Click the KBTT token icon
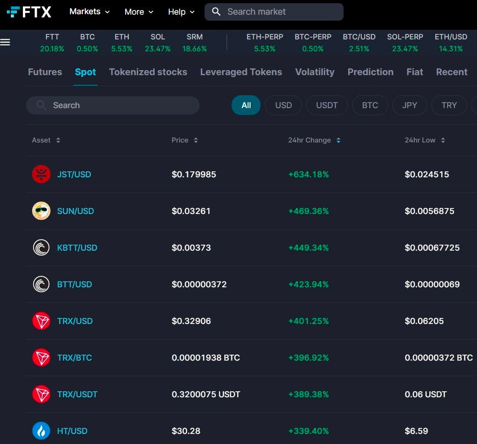 click(x=41, y=248)
